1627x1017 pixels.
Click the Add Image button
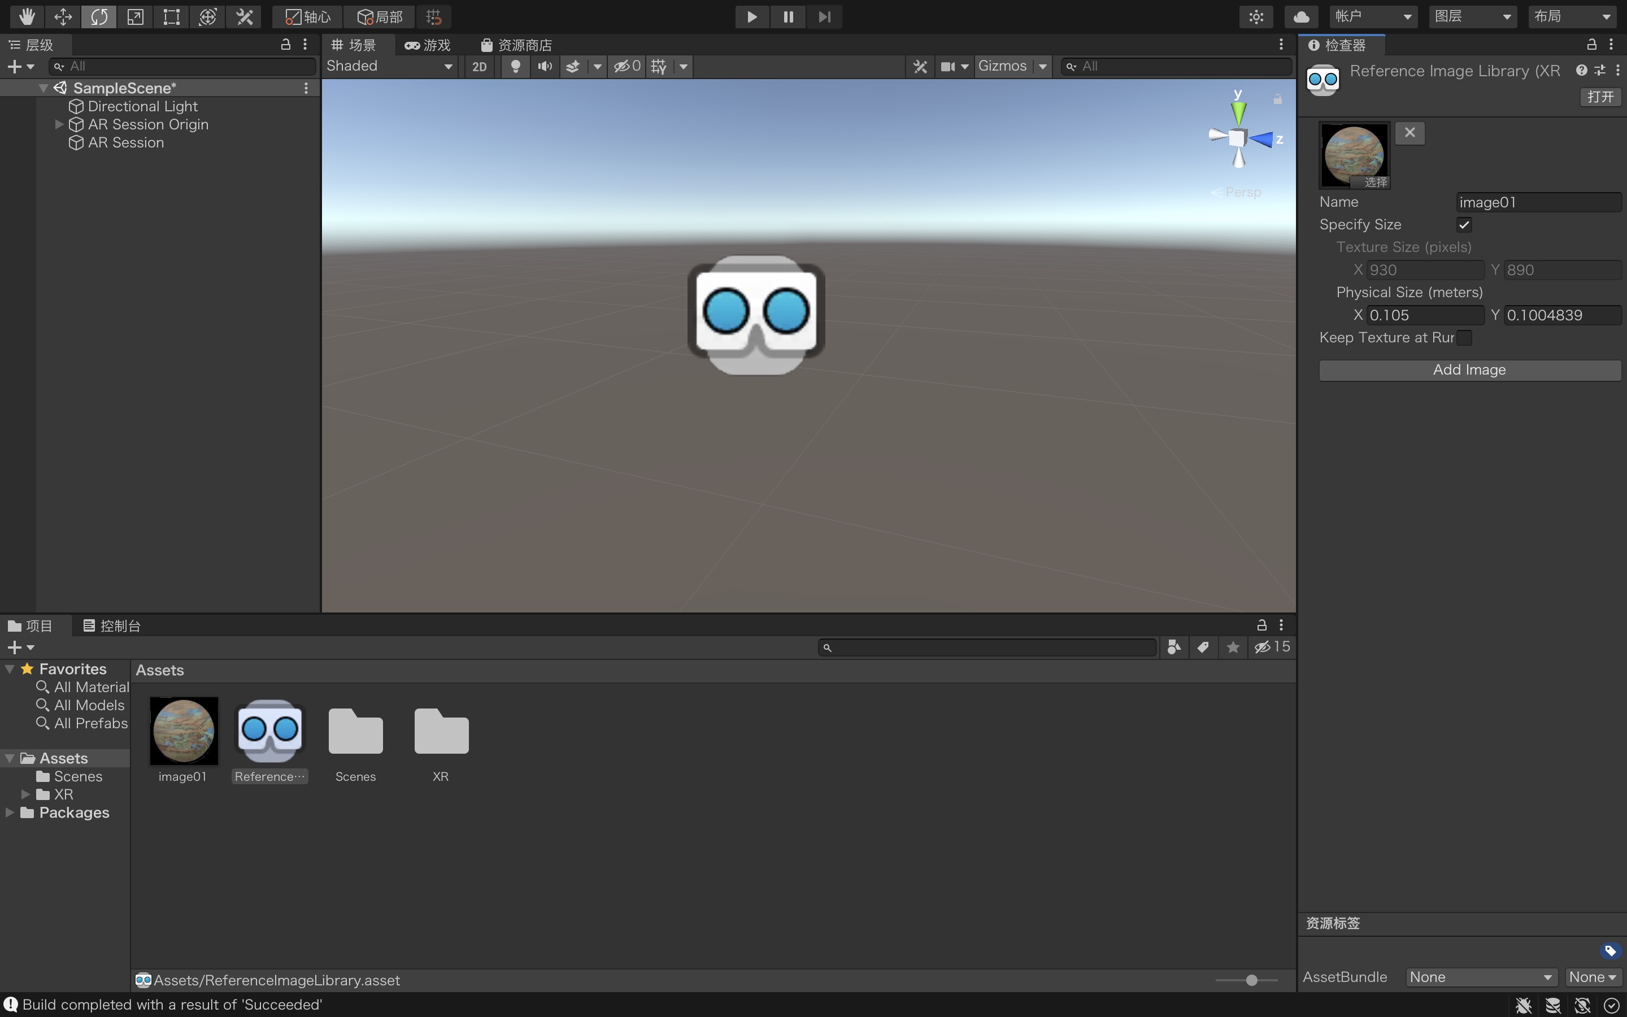(1470, 370)
